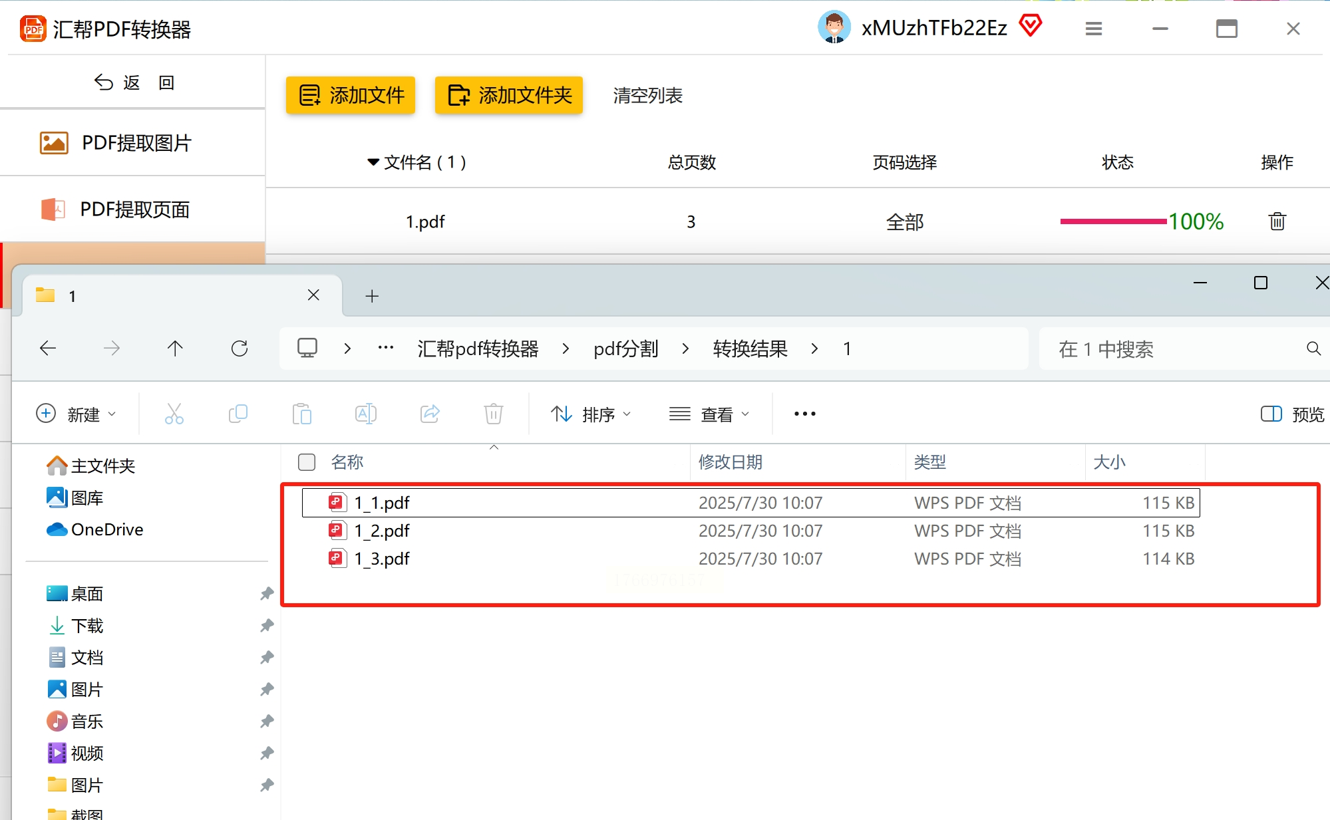
Task: Delete 1.pdf using trash icon
Action: pos(1277,221)
